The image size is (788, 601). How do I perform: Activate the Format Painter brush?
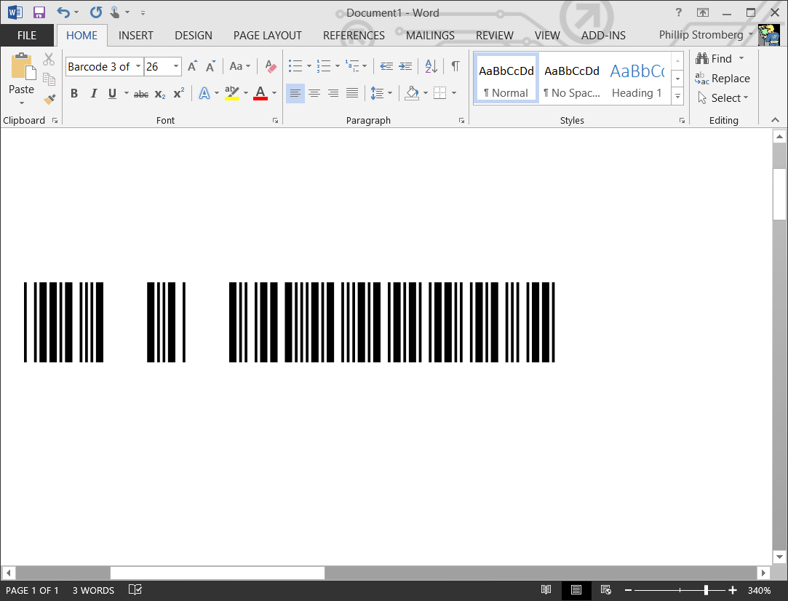click(x=49, y=99)
